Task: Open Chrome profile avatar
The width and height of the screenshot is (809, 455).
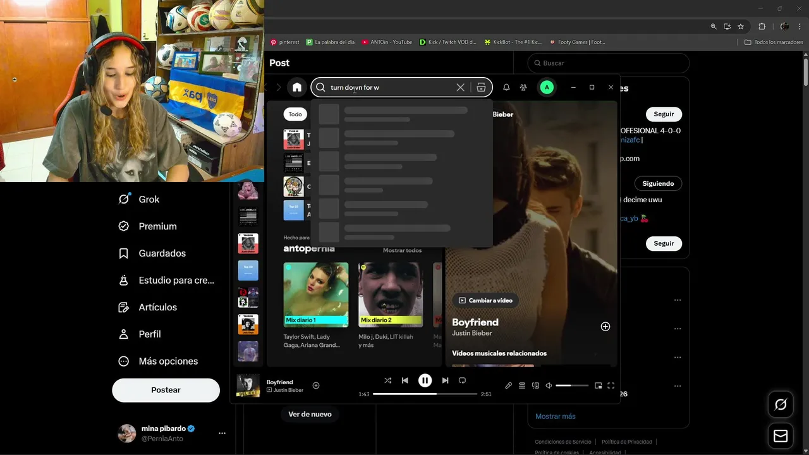Action: [784, 27]
